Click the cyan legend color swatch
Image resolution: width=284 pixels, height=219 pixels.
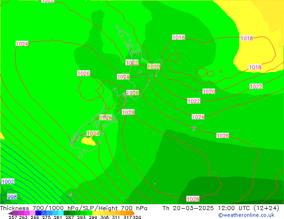(x=61, y=213)
